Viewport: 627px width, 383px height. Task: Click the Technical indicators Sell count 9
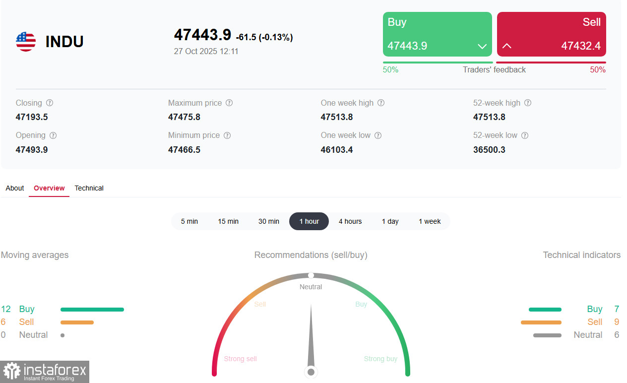pyautogui.click(x=617, y=322)
